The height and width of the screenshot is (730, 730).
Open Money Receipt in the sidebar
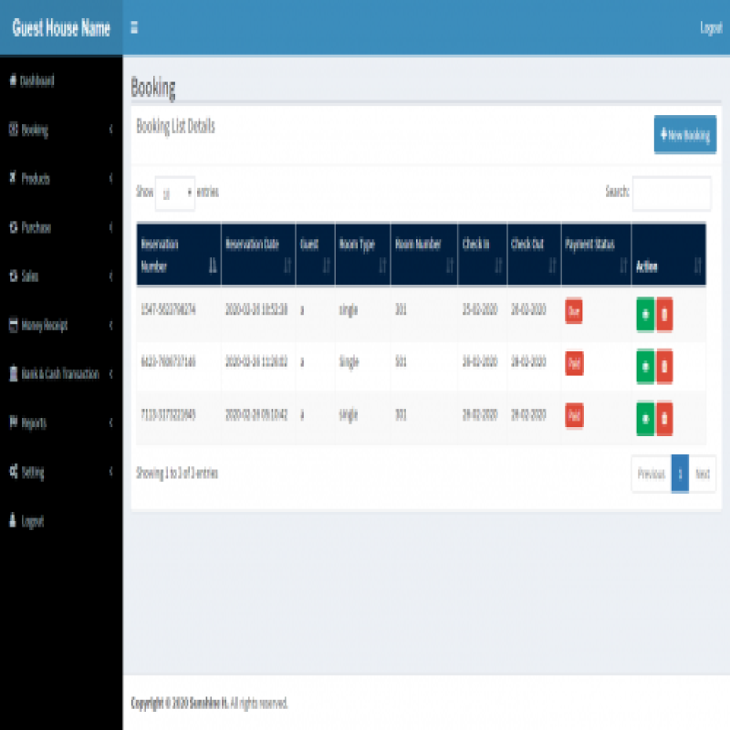point(44,325)
